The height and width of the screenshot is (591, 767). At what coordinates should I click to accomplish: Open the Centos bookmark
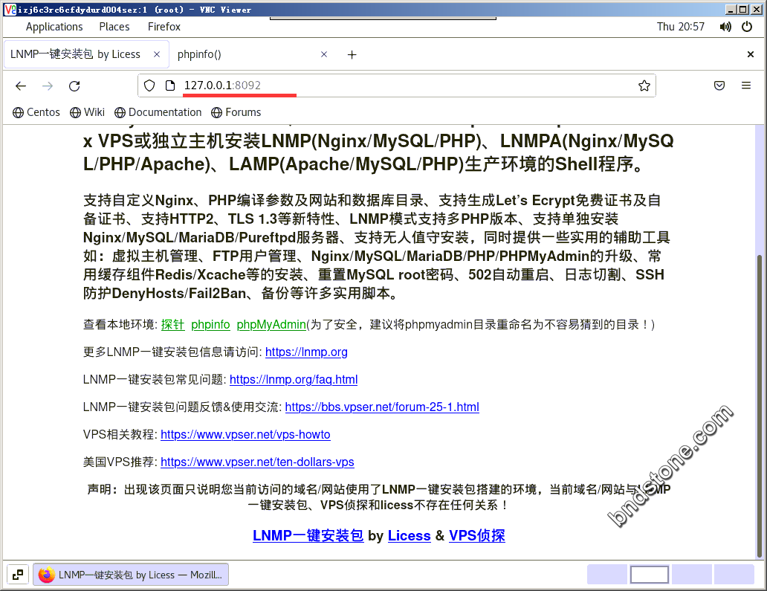click(x=36, y=112)
